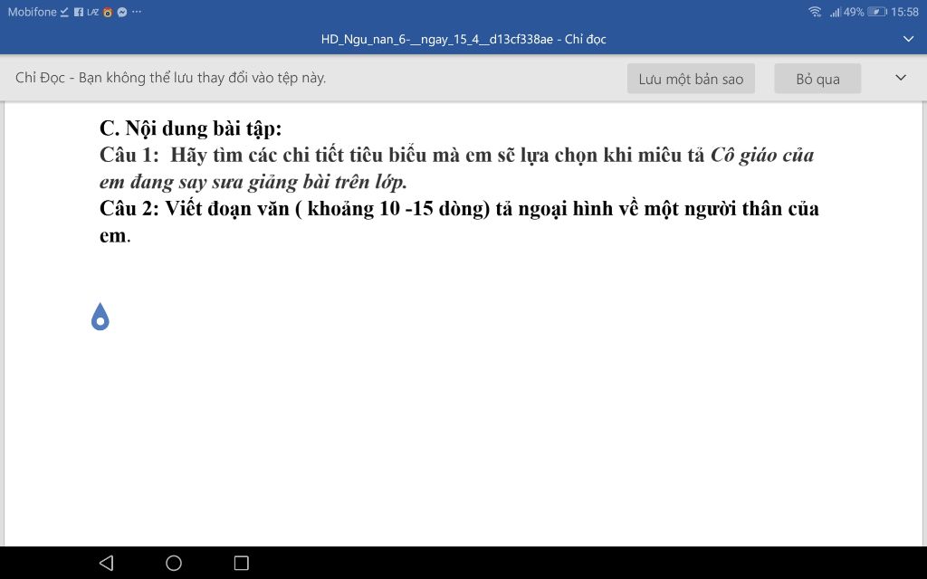Tap the Lazada LAZ notification icon
Screen dimensions: 927x579
(93, 12)
